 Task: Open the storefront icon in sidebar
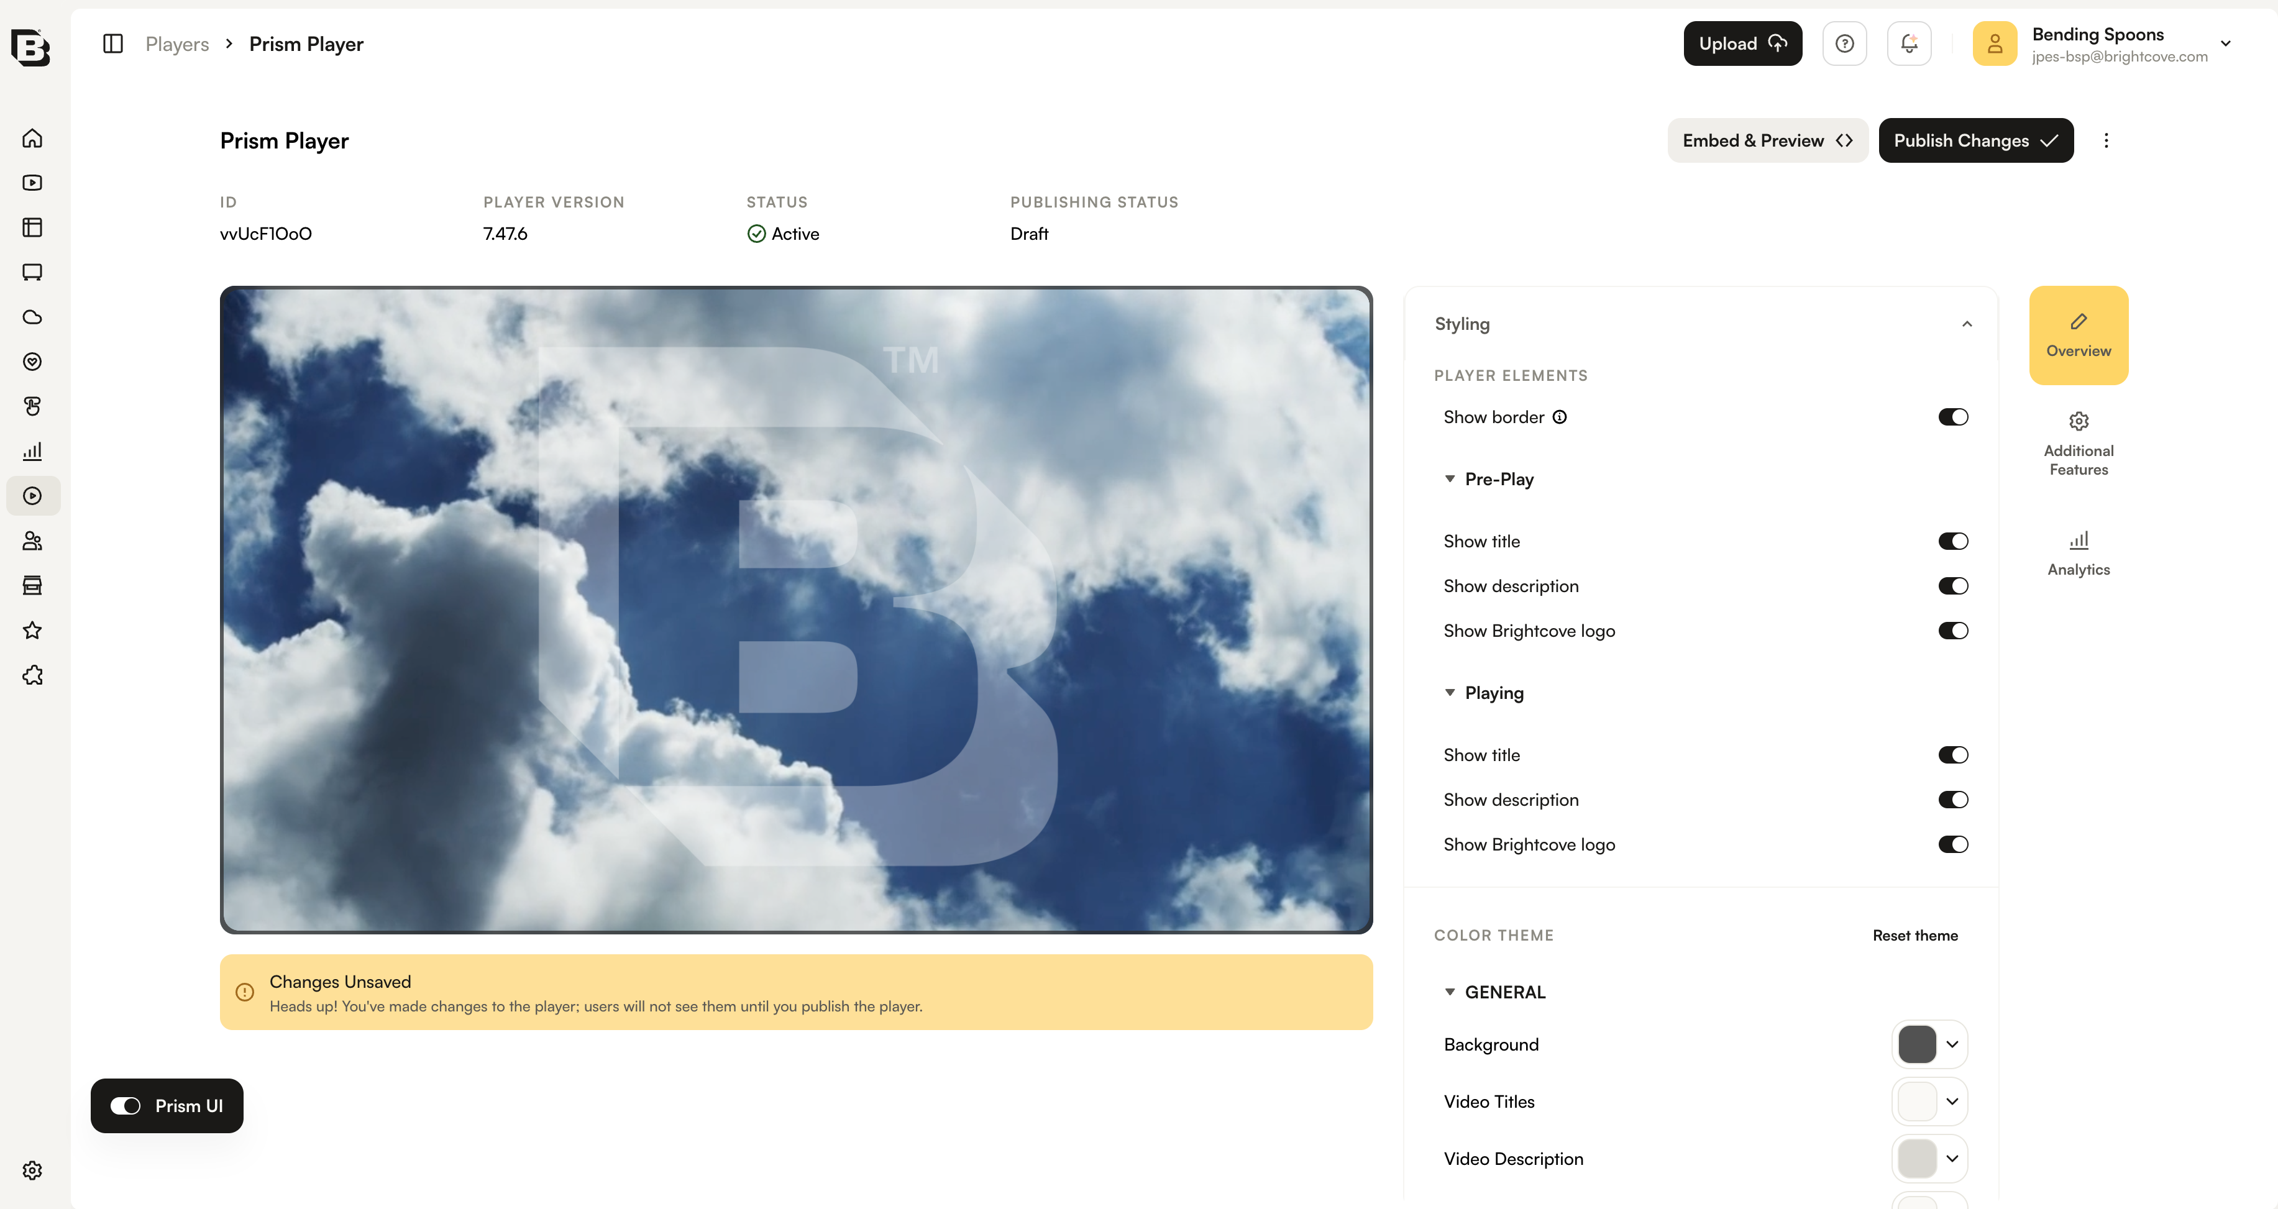pos(33,585)
